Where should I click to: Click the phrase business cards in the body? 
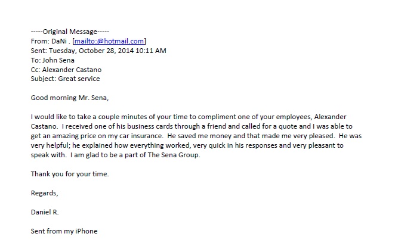click(x=150, y=126)
